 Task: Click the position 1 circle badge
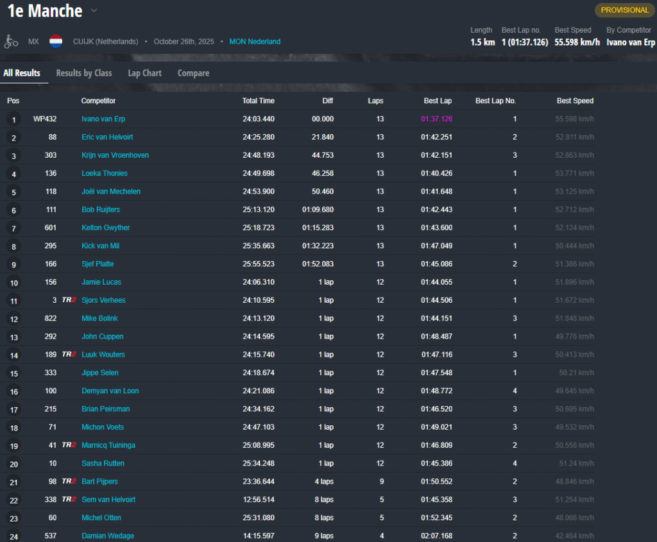pos(13,119)
